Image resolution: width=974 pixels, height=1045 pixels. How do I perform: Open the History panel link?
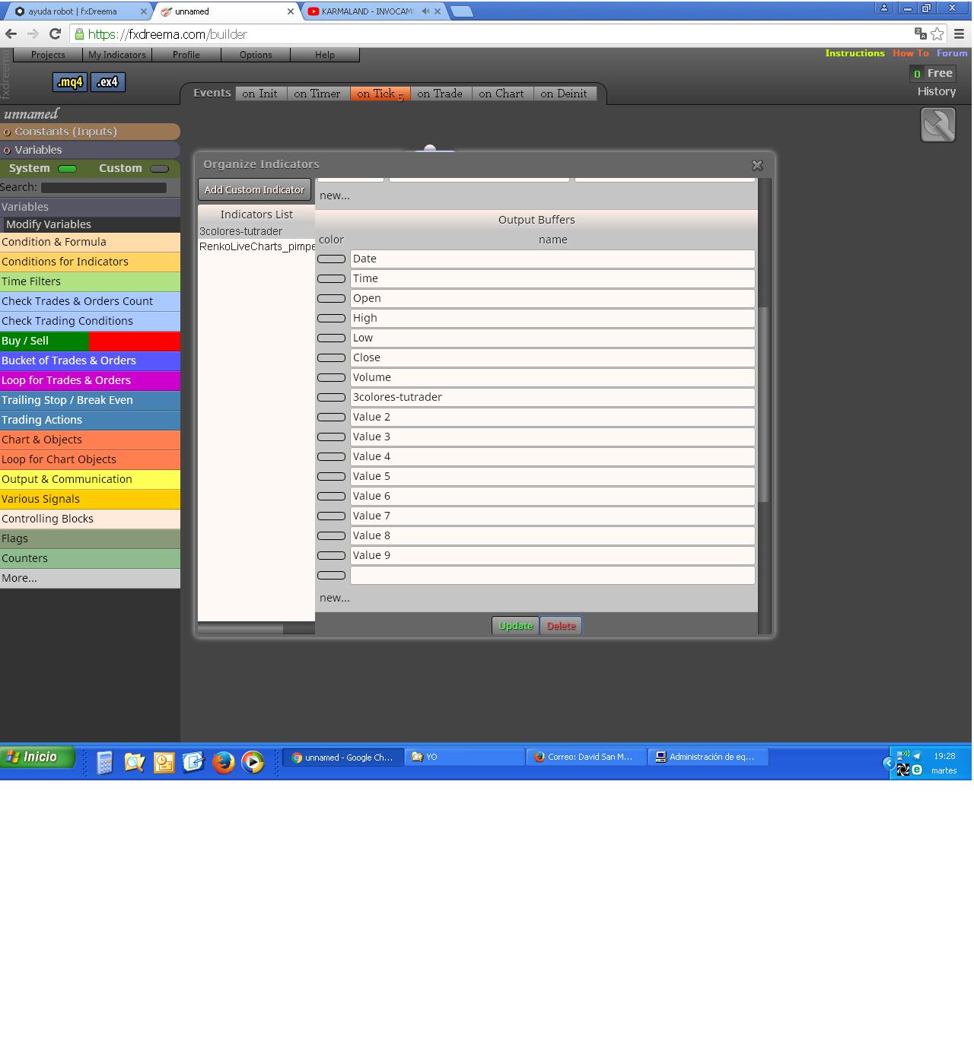coord(936,91)
